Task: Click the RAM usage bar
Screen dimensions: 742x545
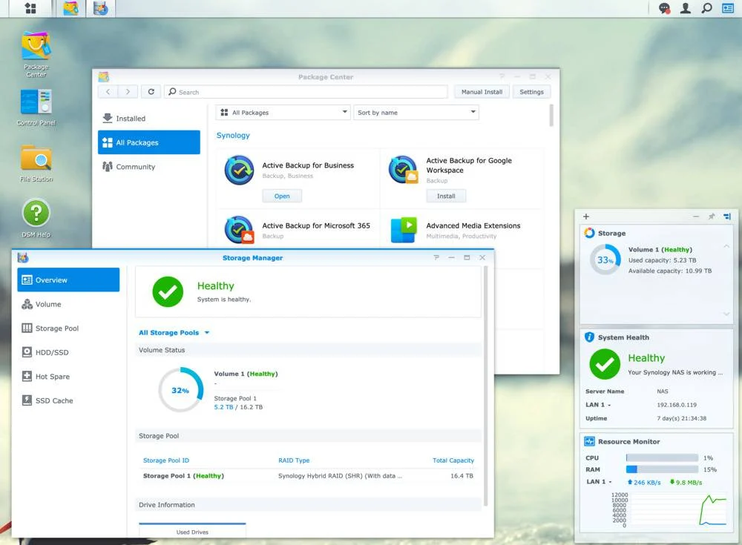Action: pyautogui.click(x=662, y=469)
